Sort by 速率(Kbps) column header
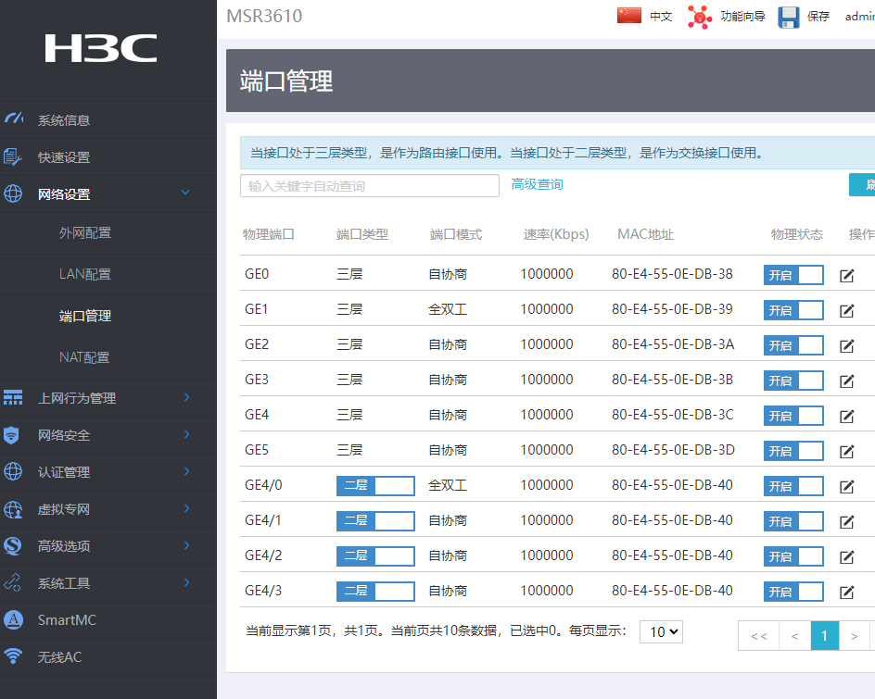This screenshot has height=699, width=875. 556,234
